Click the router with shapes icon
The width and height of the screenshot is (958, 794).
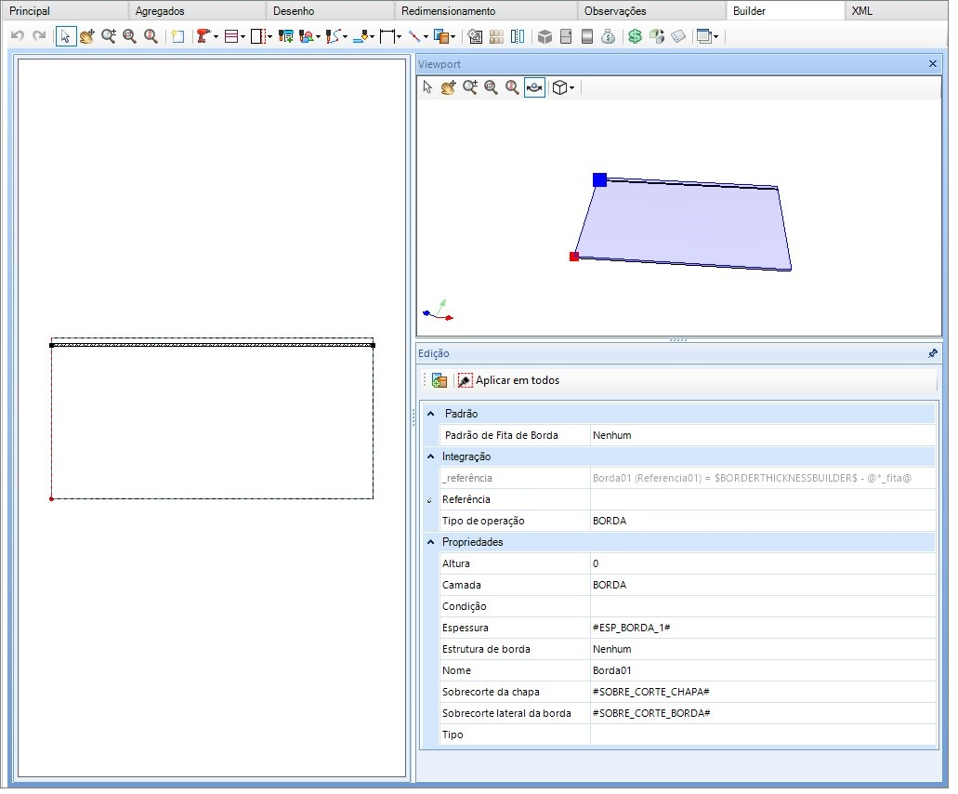coord(307,36)
